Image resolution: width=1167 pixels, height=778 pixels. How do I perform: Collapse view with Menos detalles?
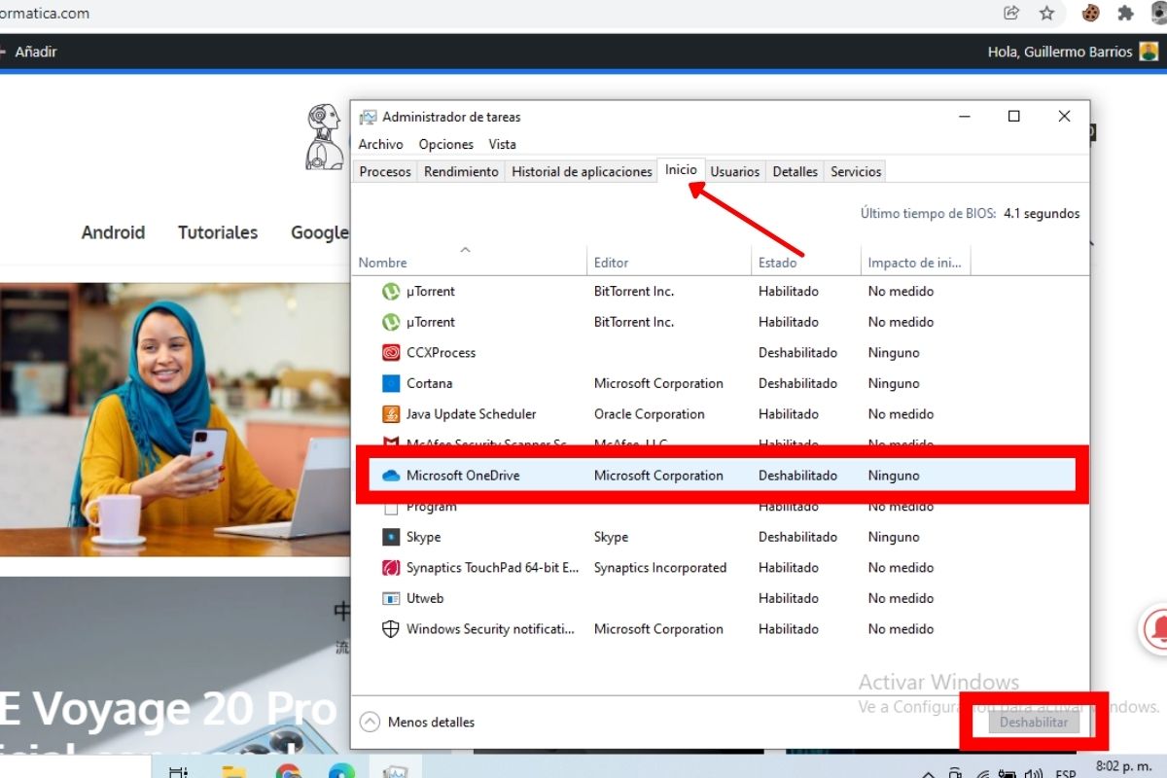(417, 722)
